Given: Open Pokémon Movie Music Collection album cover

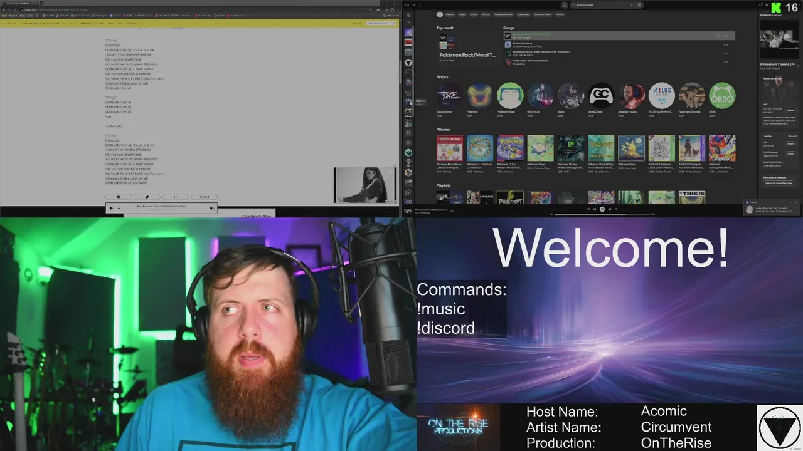Looking at the screenshot, I should [x=449, y=148].
